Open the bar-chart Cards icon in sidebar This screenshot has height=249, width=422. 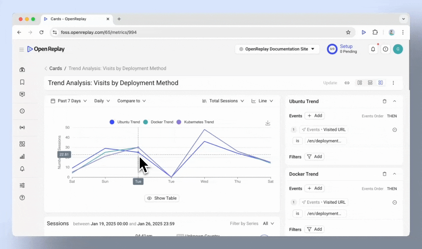point(22,156)
